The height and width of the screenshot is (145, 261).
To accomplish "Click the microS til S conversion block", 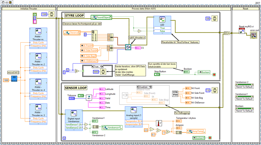I will pyautogui.click(x=14, y=79).
